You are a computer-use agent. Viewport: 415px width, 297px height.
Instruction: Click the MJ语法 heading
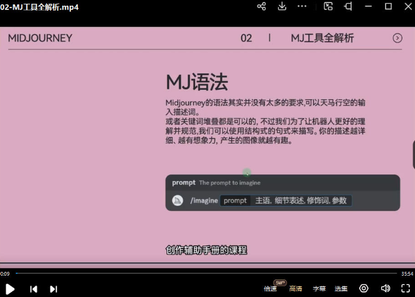[x=197, y=82]
